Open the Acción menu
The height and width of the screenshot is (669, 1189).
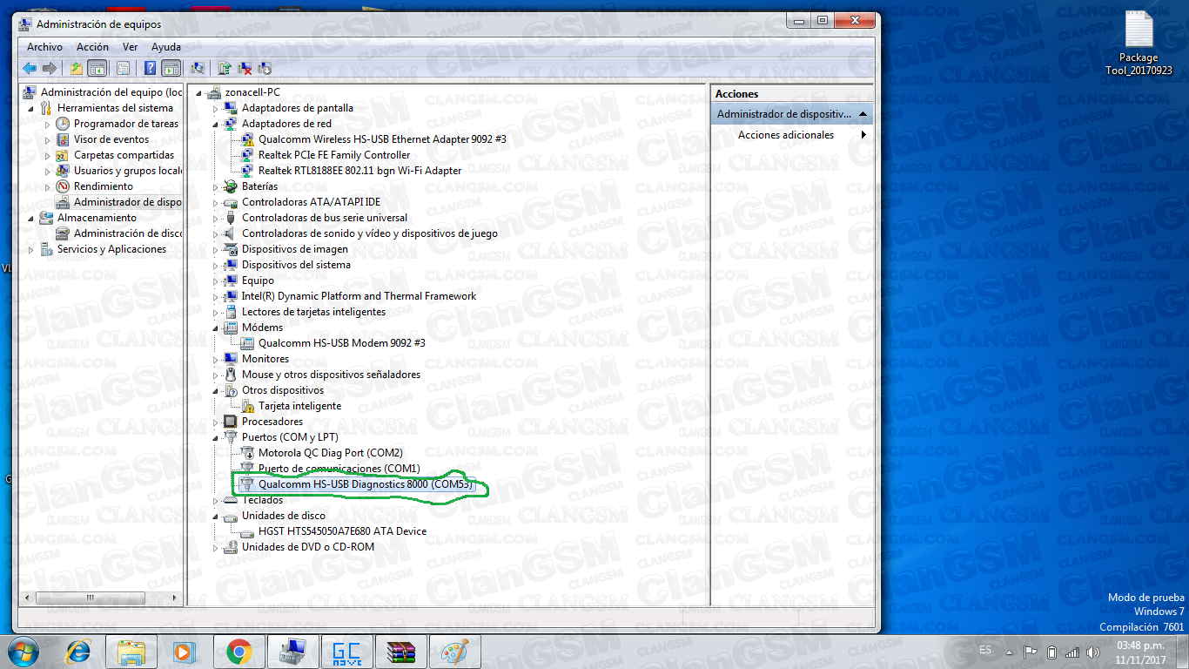pyautogui.click(x=92, y=47)
